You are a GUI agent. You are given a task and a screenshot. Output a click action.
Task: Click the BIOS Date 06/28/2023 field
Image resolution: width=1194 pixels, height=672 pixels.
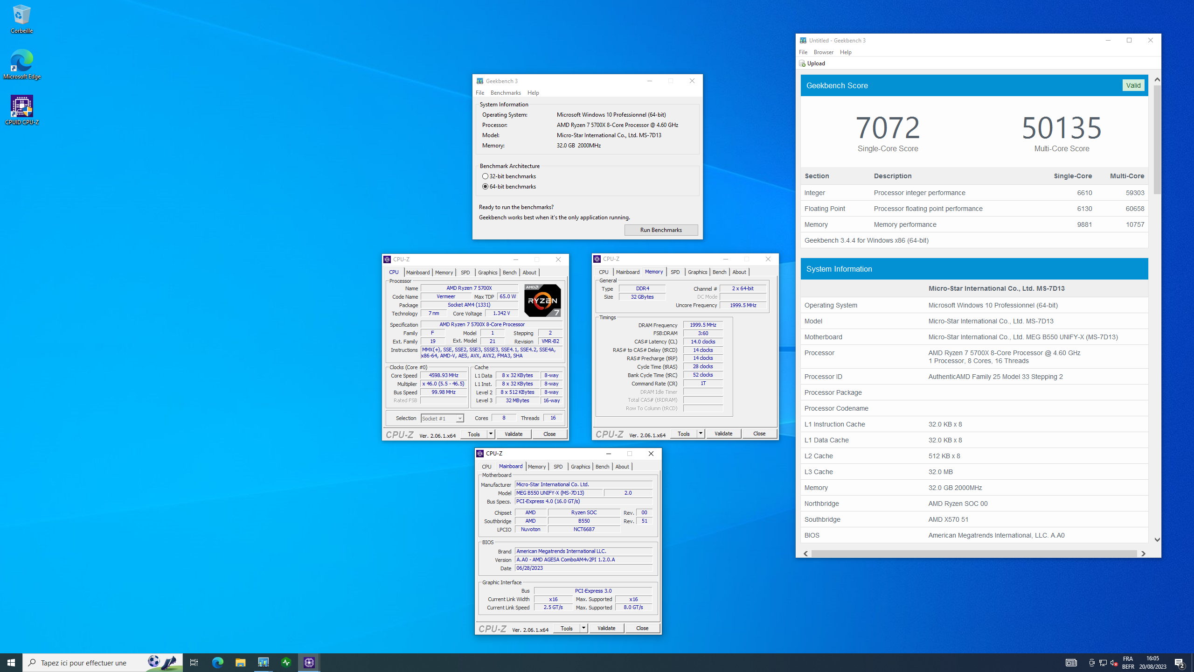(x=583, y=568)
